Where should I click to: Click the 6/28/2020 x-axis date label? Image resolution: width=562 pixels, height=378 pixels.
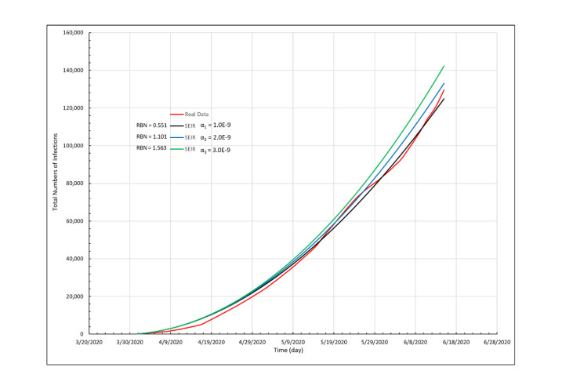[497, 342]
